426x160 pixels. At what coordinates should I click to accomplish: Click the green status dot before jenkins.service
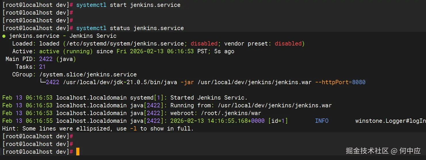(4, 36)
